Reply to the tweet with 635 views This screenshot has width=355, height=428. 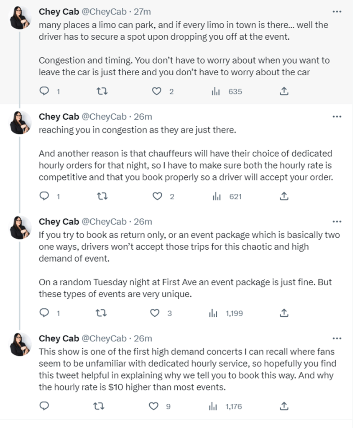44,91
